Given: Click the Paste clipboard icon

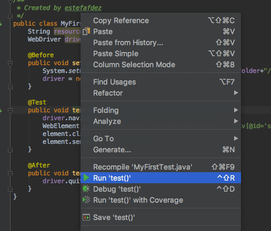Looking at the screenshot, I should (86, 31).
